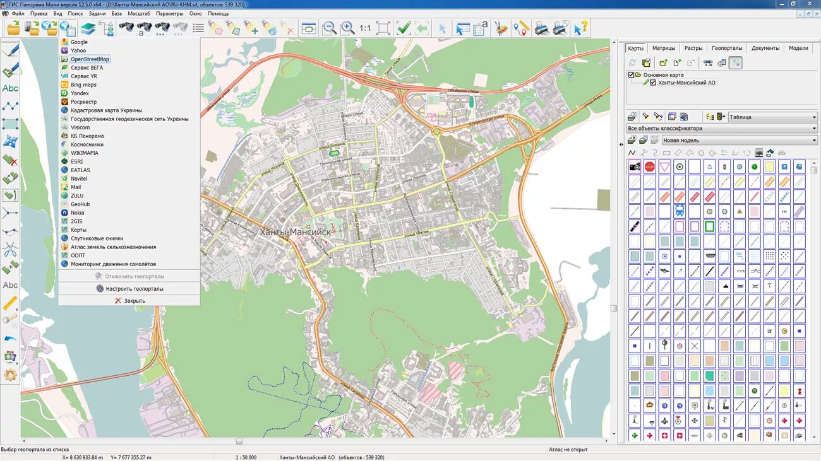Open the Файл menu
821x461 pixels.
[x=18, y=13]
